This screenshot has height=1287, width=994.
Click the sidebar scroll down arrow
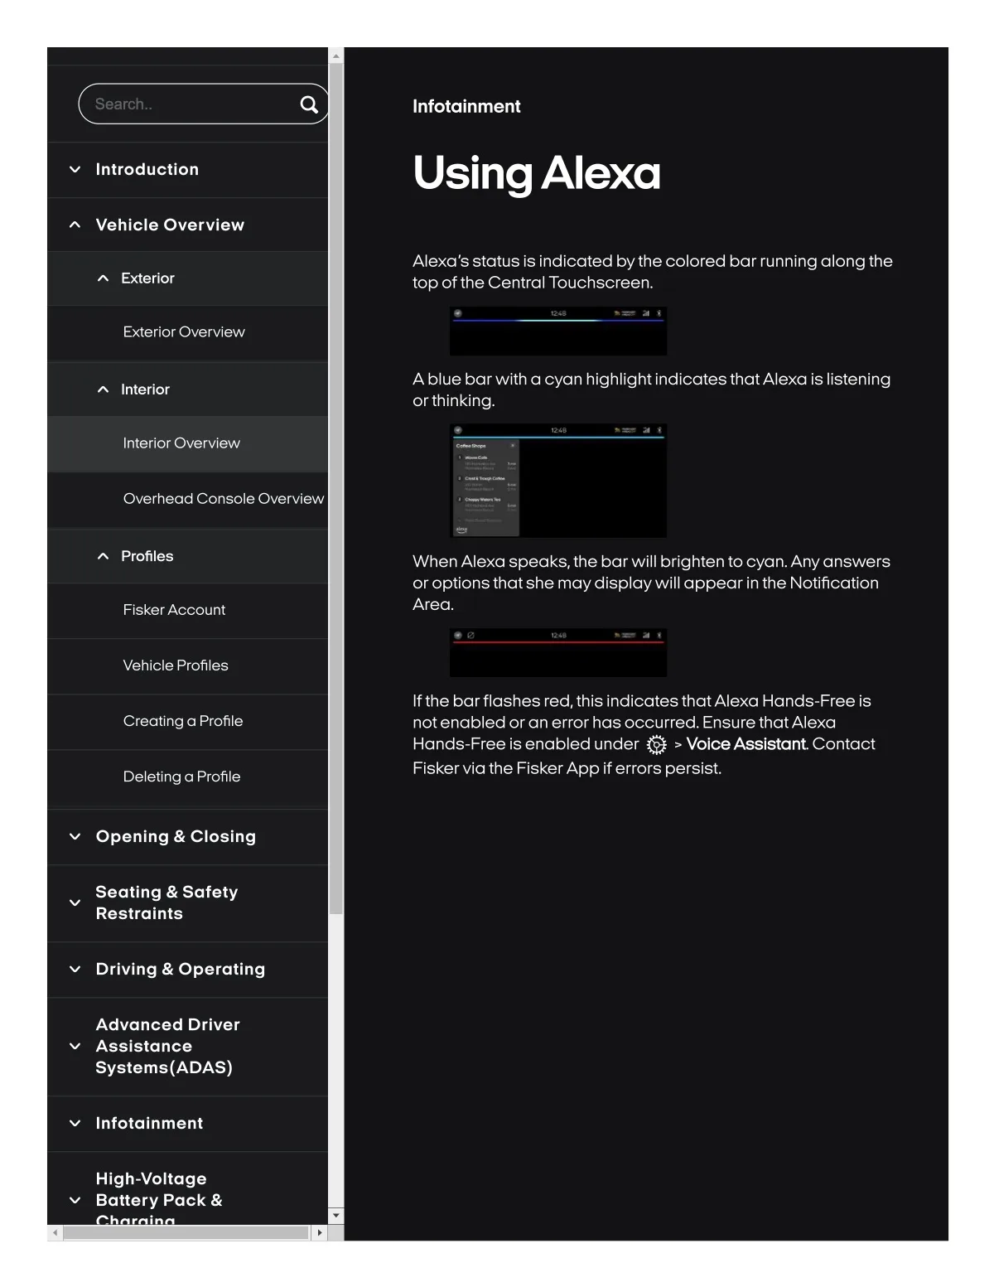pyautogui.click(x=335, y=1216)
